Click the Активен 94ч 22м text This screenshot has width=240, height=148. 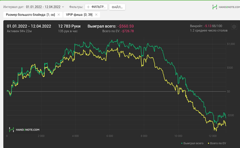[x=19, y=31]
